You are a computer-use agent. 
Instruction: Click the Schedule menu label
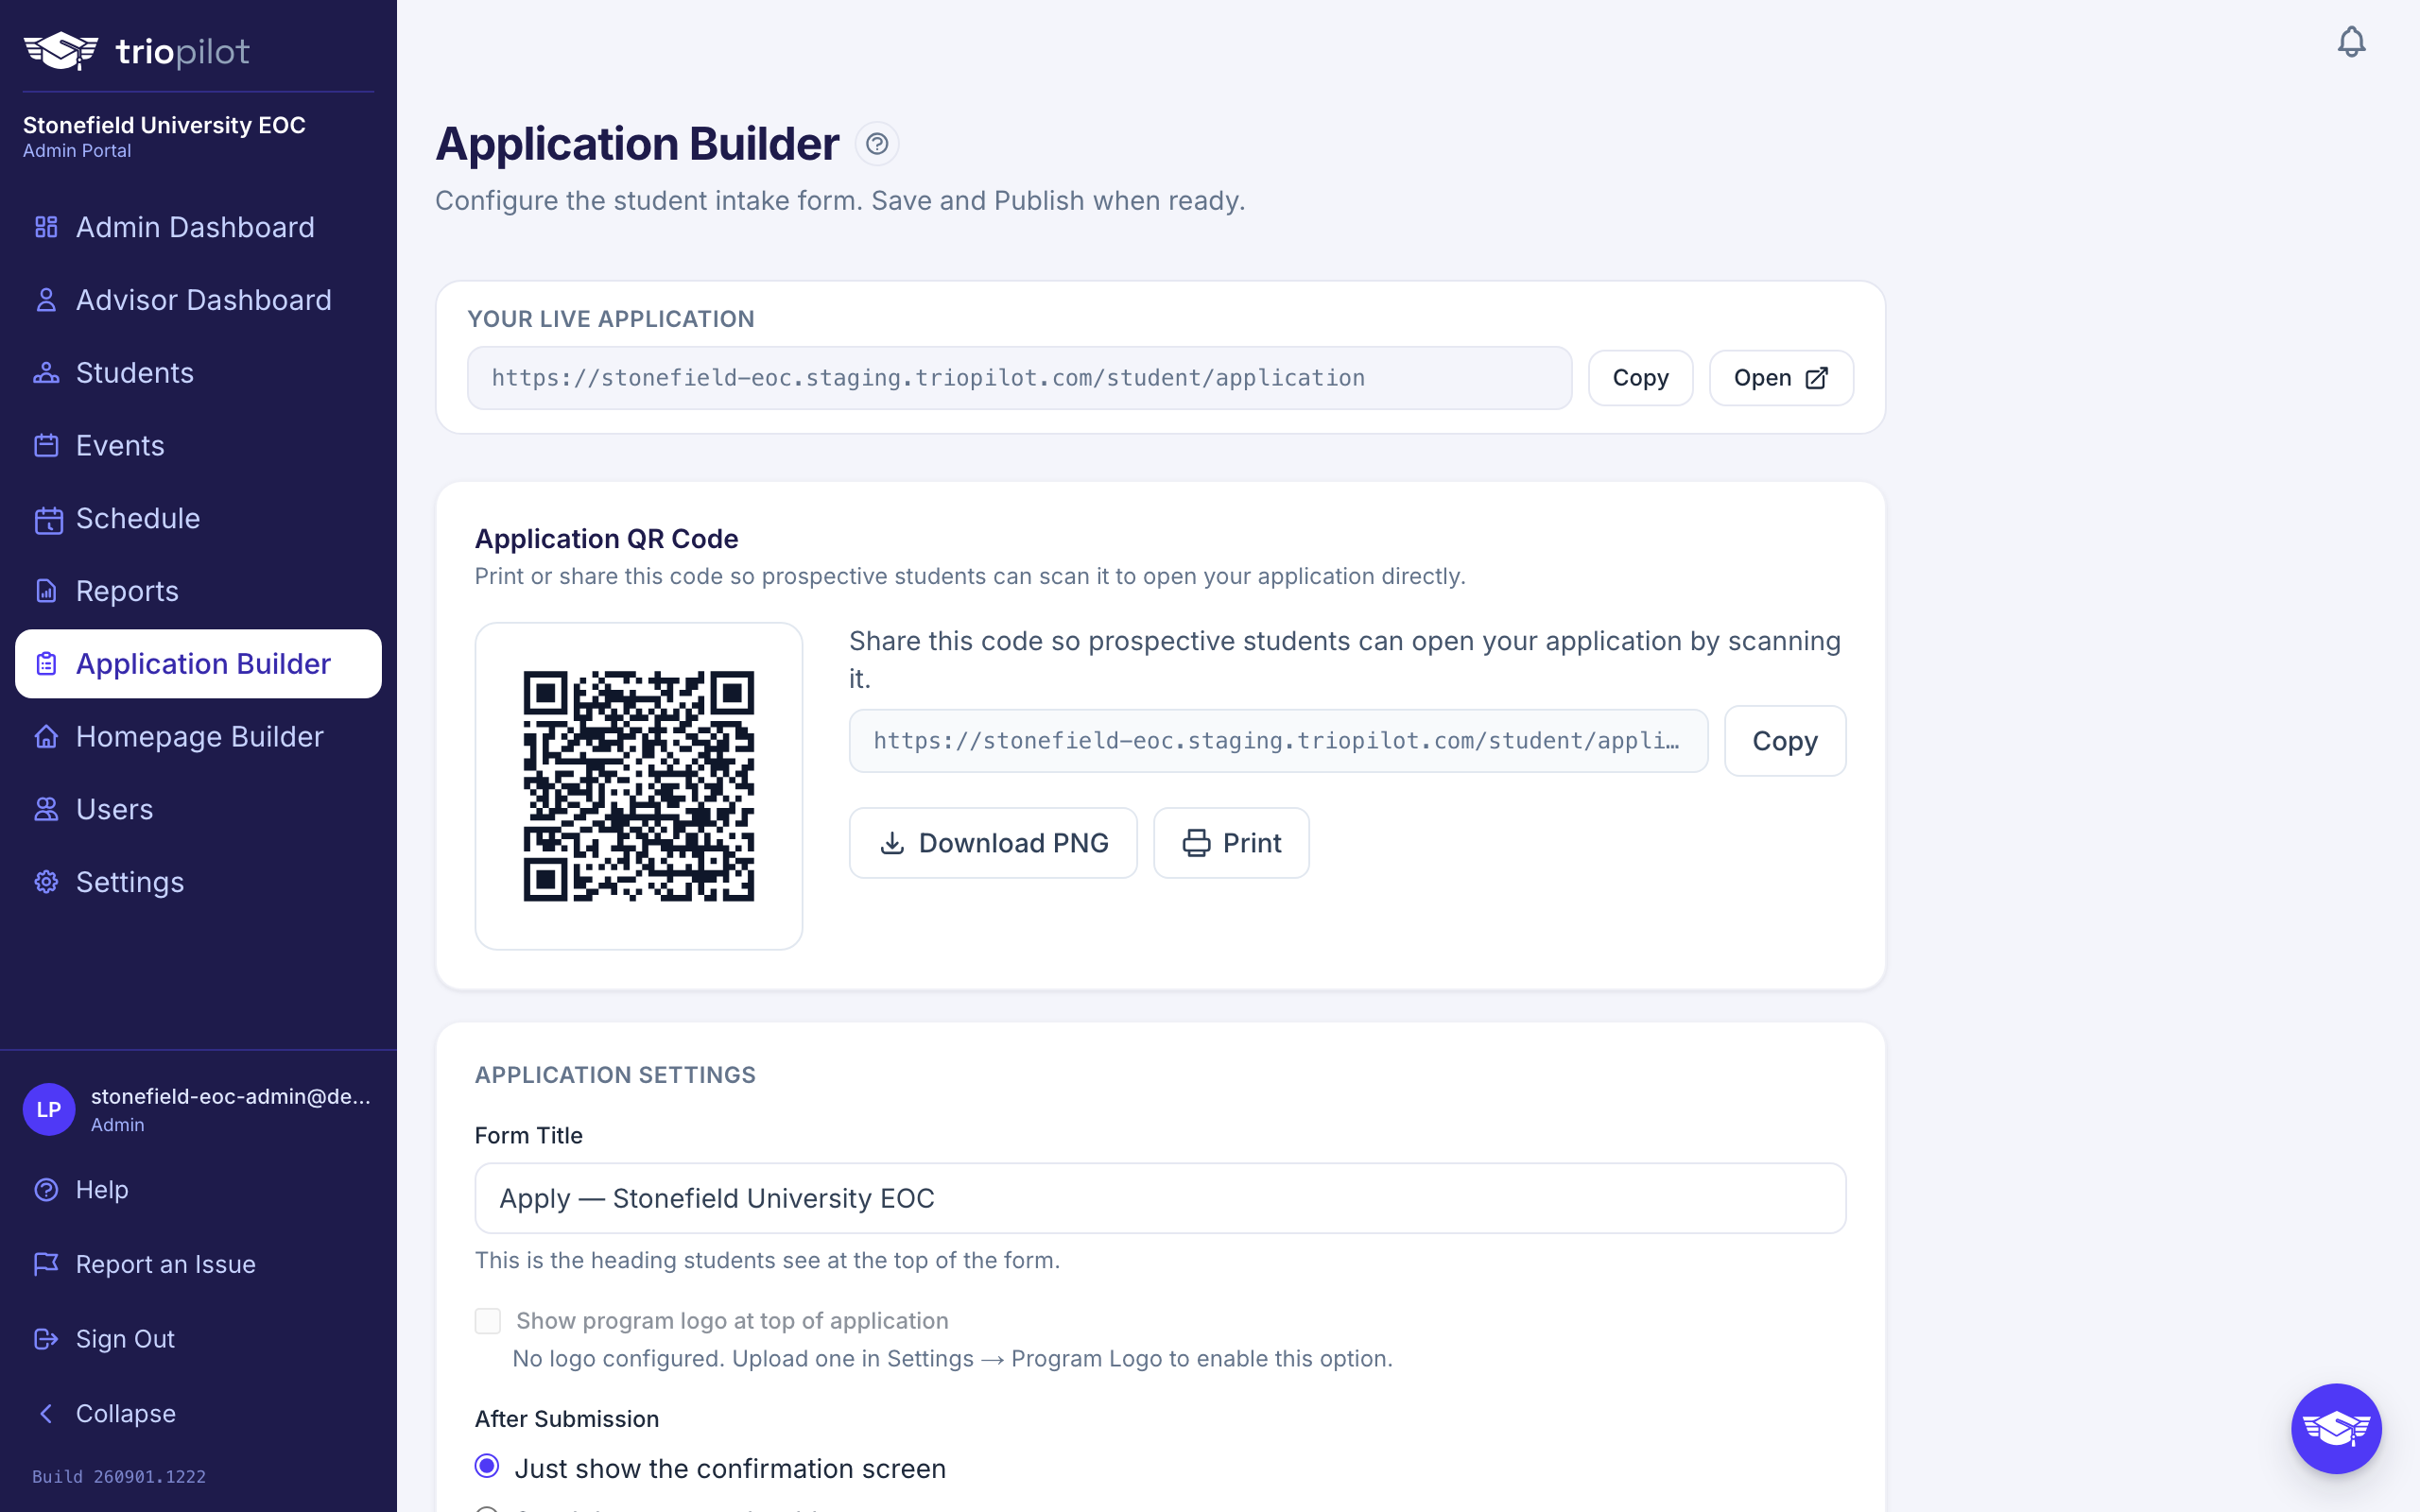click(x=138, y=519)
